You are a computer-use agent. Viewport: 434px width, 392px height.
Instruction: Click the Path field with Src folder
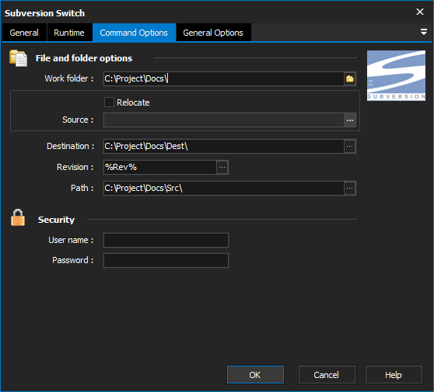pos(224,189)
